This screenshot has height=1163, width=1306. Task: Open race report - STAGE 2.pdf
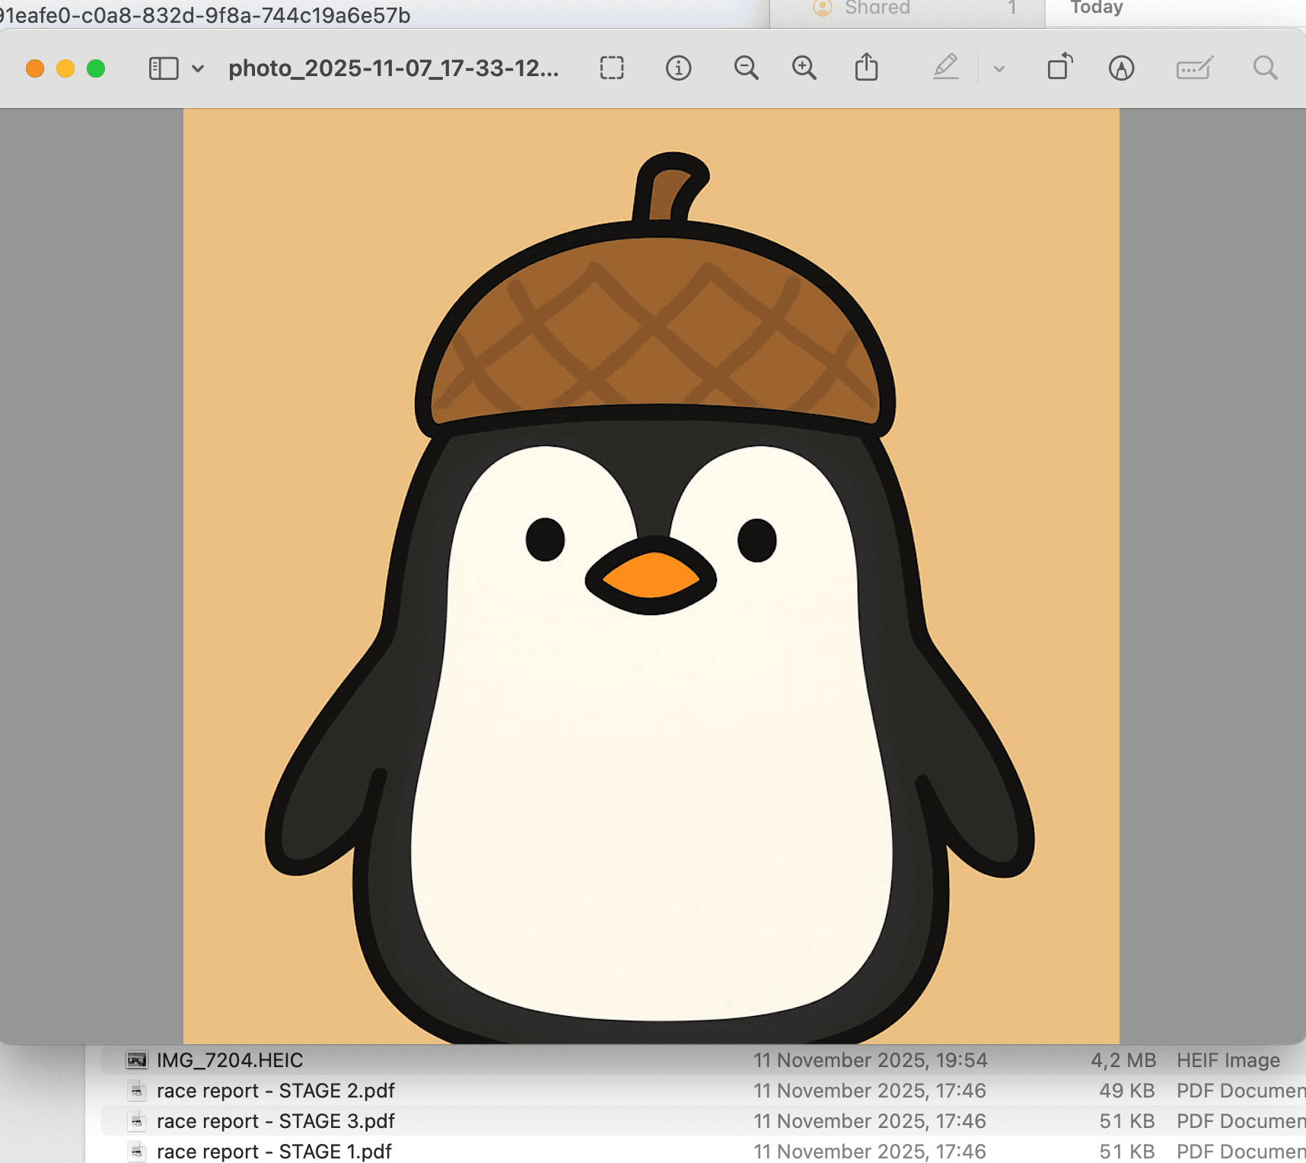(x=274, y=1090)
